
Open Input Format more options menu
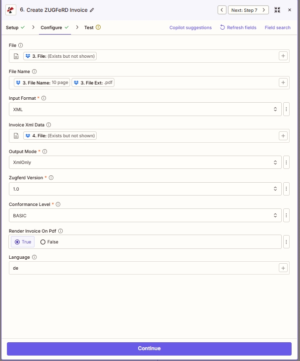point(286,109)
